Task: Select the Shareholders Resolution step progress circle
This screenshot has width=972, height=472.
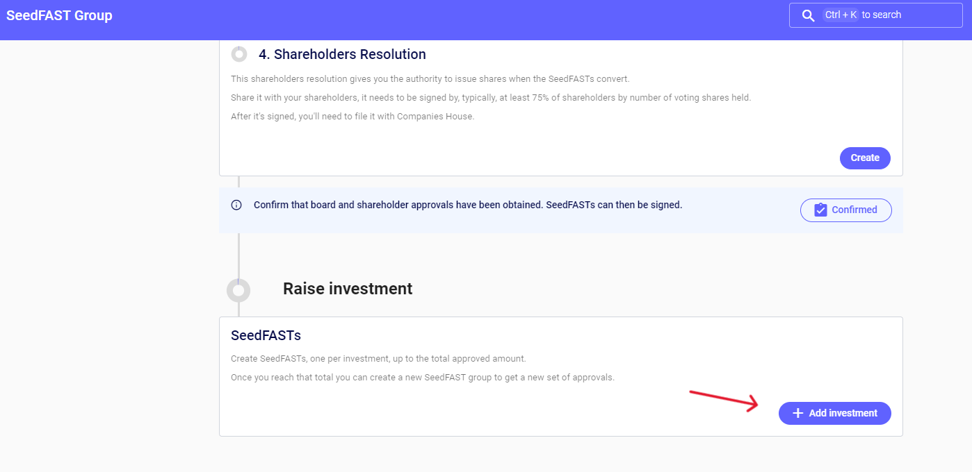Action: coord(239,54)
